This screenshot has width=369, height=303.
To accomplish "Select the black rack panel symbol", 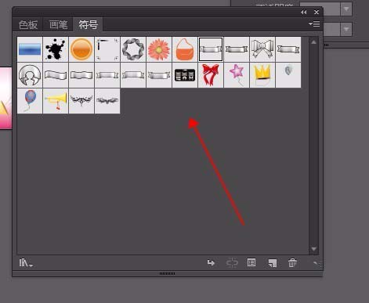I will (x=185, y=75).
